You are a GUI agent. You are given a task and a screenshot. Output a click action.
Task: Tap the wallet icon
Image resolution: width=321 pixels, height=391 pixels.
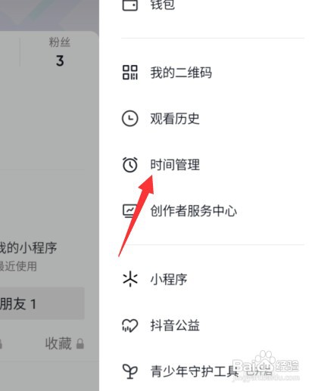(x=130, y=5)
